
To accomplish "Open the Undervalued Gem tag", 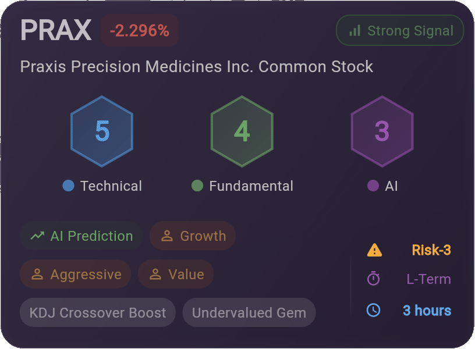I will click(x=249, y=312).
